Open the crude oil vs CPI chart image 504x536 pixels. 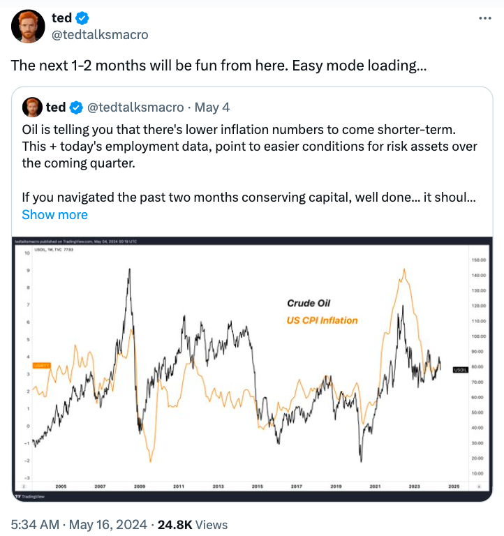click(x=252, y=368)
